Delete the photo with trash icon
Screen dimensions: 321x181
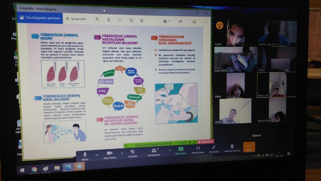pos(108,20)
